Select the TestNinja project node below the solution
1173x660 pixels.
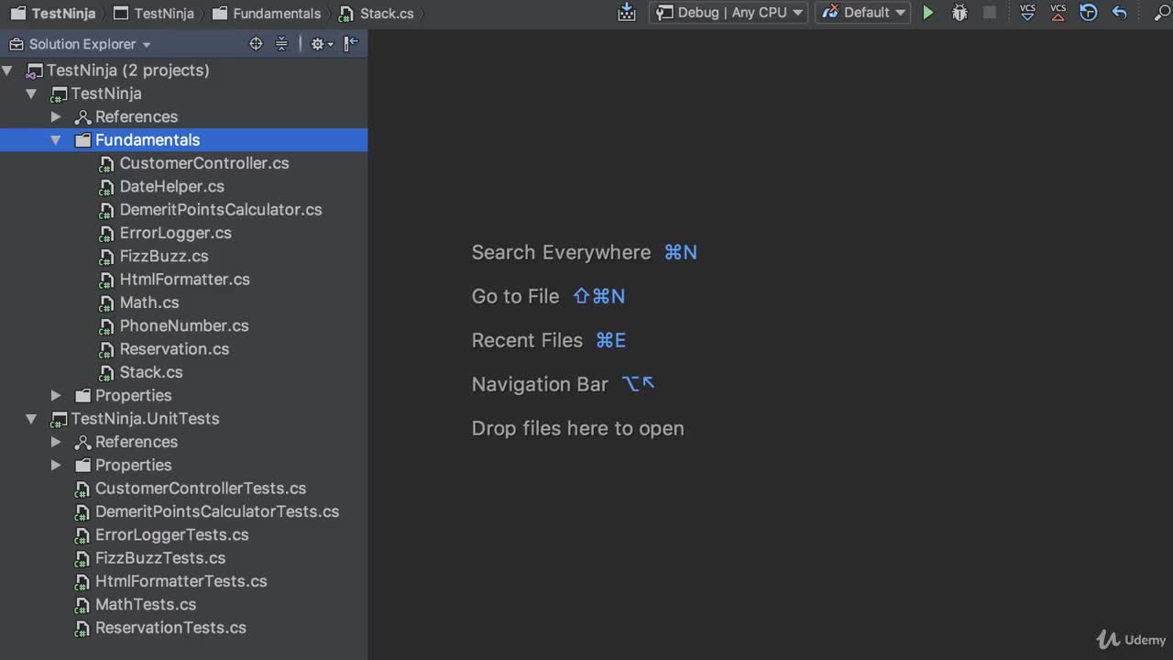[x=106, y=93]
